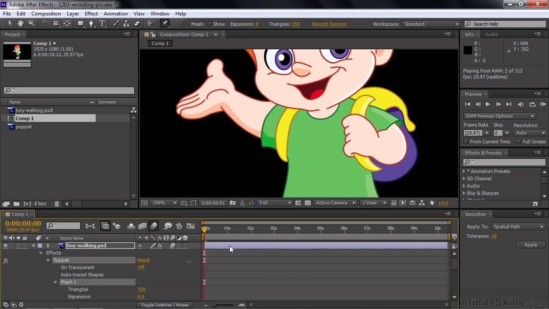Select the Horizontal Type tool

[103, 24]
